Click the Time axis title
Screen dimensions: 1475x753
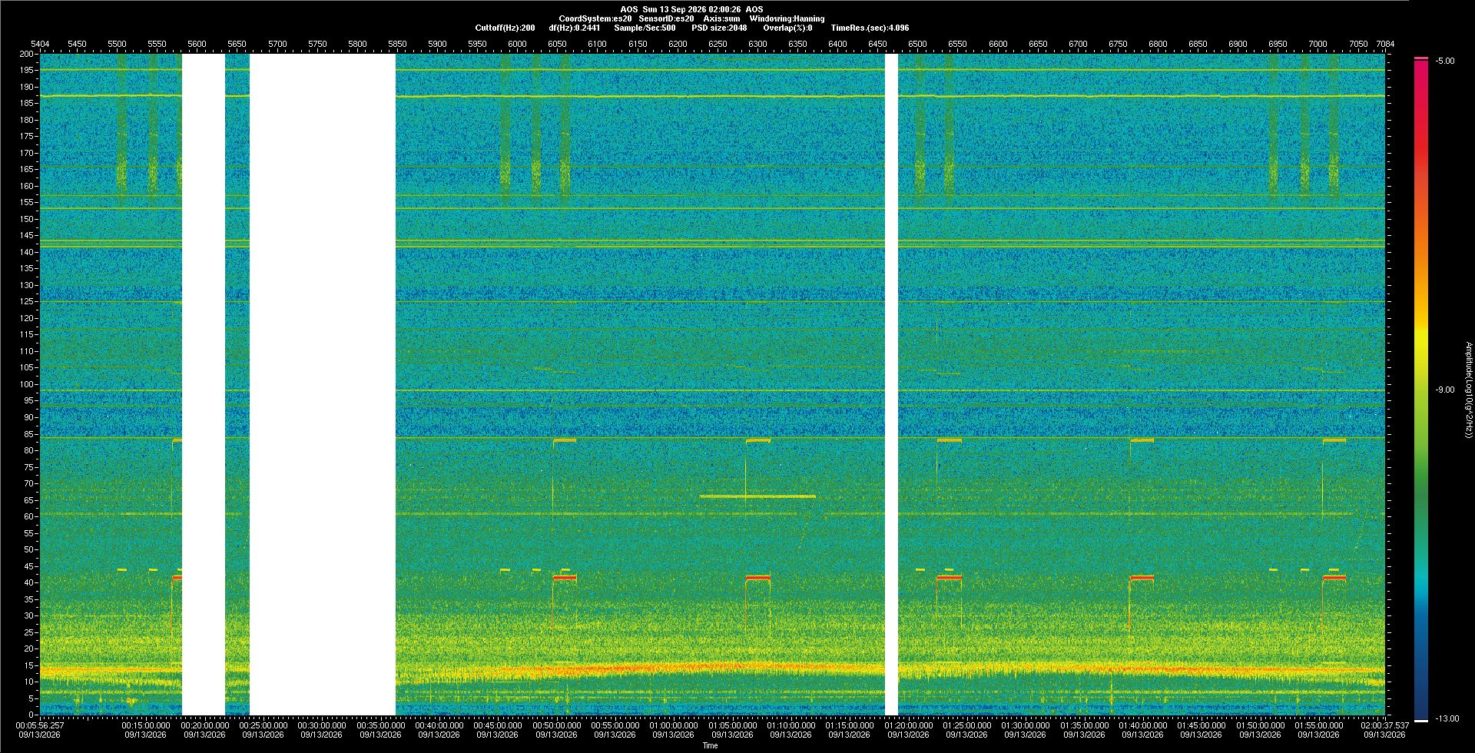tap(711, 745)
